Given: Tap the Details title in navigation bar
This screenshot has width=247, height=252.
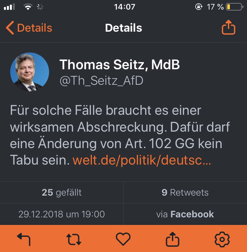Looking at the screenshot, I should point(123,28).
